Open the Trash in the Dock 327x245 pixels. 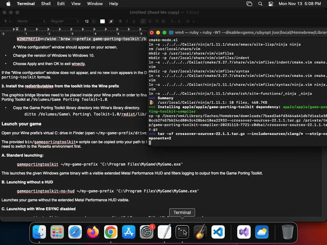tap(288, 232)
